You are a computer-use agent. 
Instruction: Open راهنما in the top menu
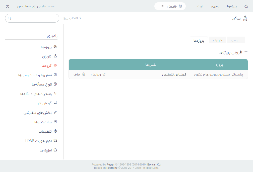point(200,6)
